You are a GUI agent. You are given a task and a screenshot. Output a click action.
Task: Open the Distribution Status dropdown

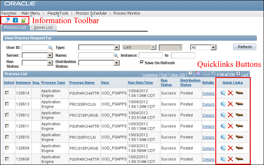[x=99, y=63]
